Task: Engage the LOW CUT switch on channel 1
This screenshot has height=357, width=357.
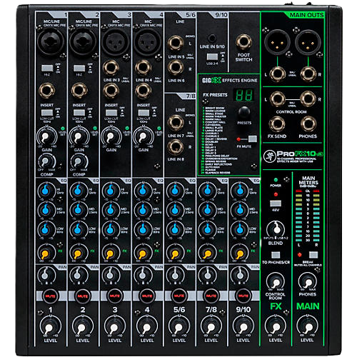Action: (x=47, y=113)
